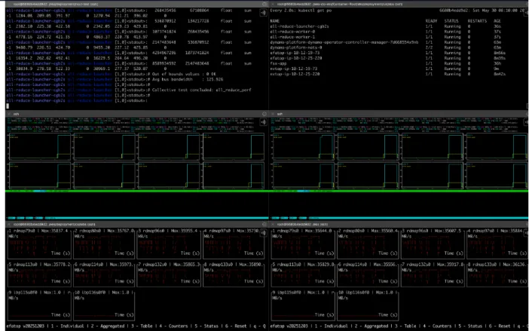
Task: Click the all-reduce-worker-0 pod name
Action: click(x=292, y=32)
